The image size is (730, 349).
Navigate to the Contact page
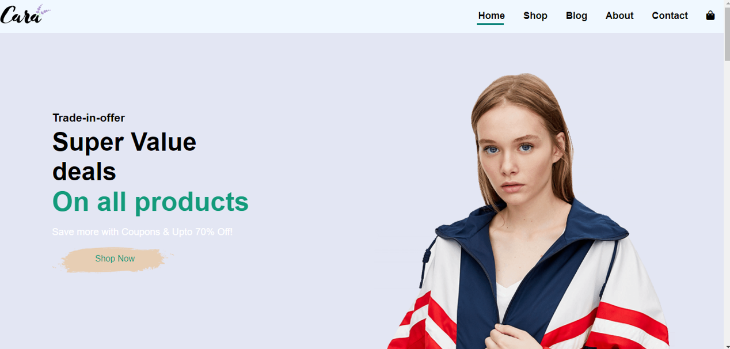click(670, 16)
